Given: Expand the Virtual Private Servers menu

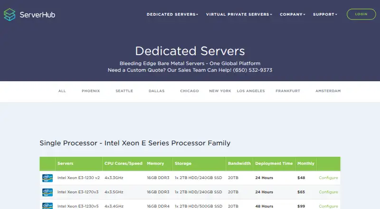Looking at the screenshot, I should click(x=239, y=14).
